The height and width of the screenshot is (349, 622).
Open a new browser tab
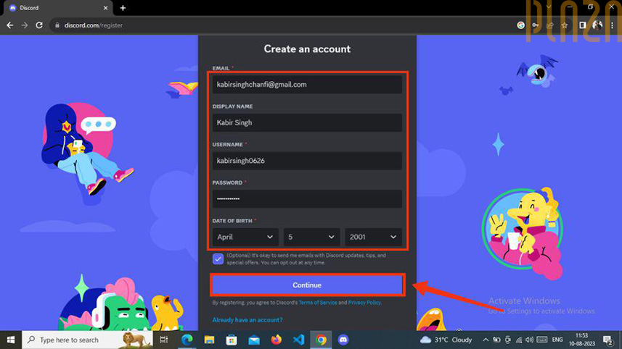(x=123, y=8)
